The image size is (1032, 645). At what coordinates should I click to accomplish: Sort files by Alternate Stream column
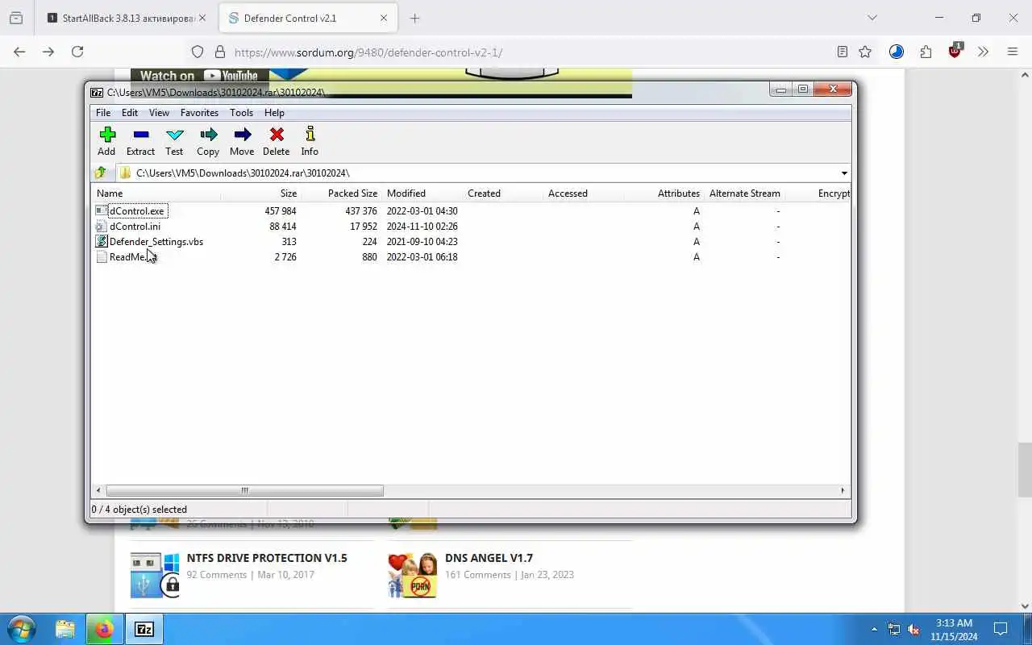[x=745, y=193]
